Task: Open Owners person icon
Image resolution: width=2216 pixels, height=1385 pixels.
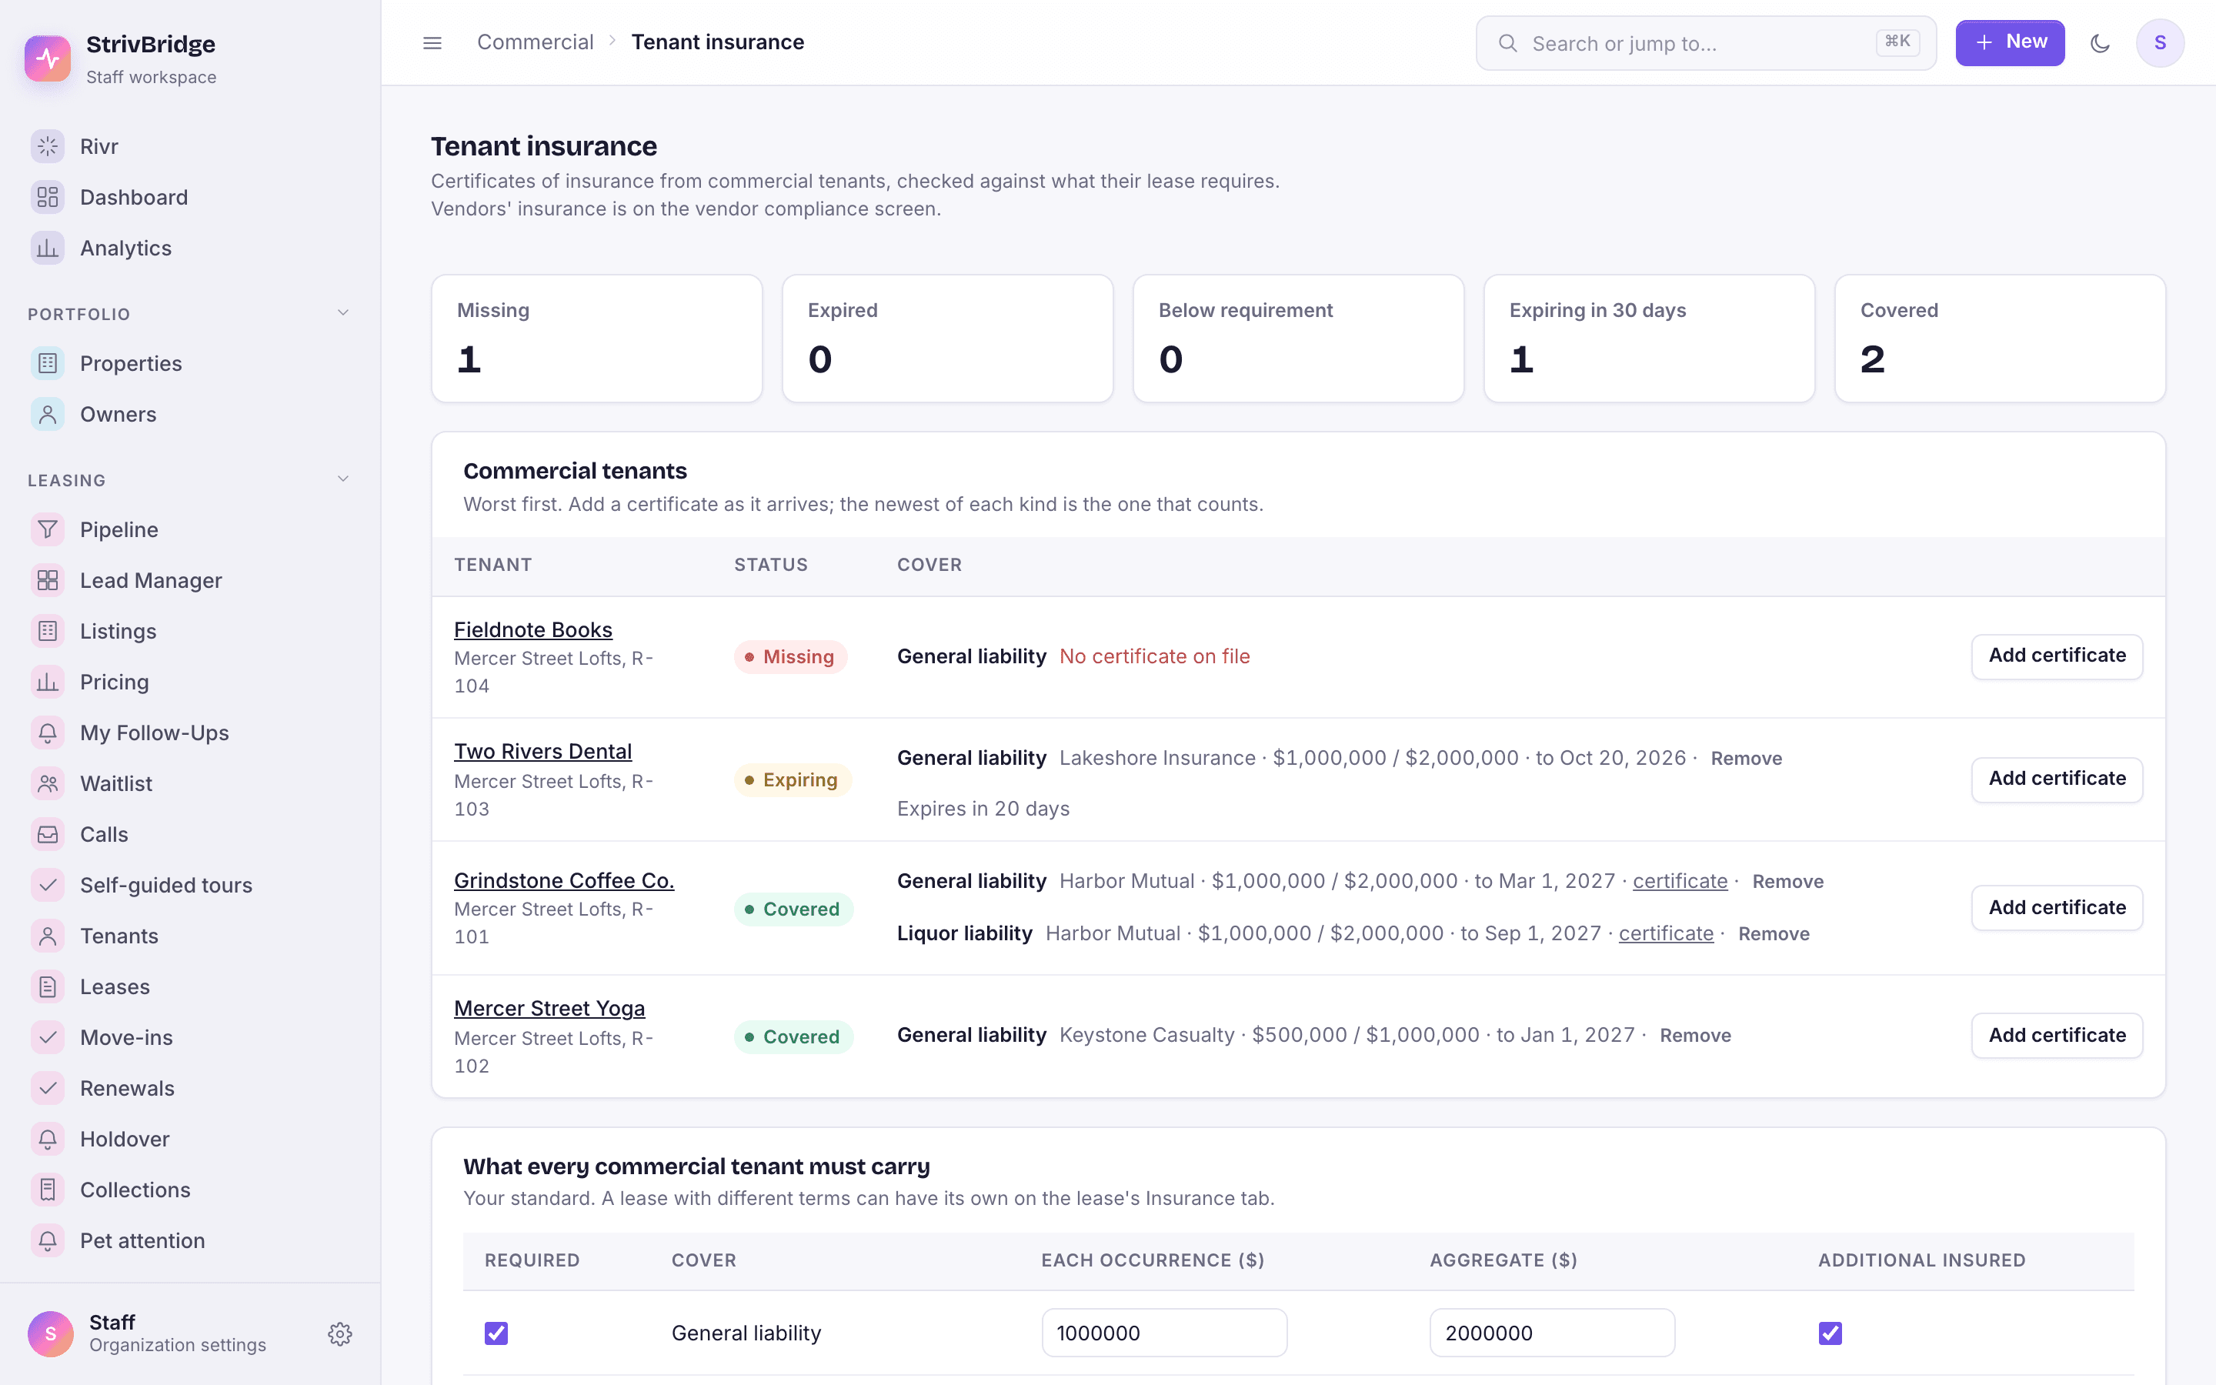Action: 48,414
